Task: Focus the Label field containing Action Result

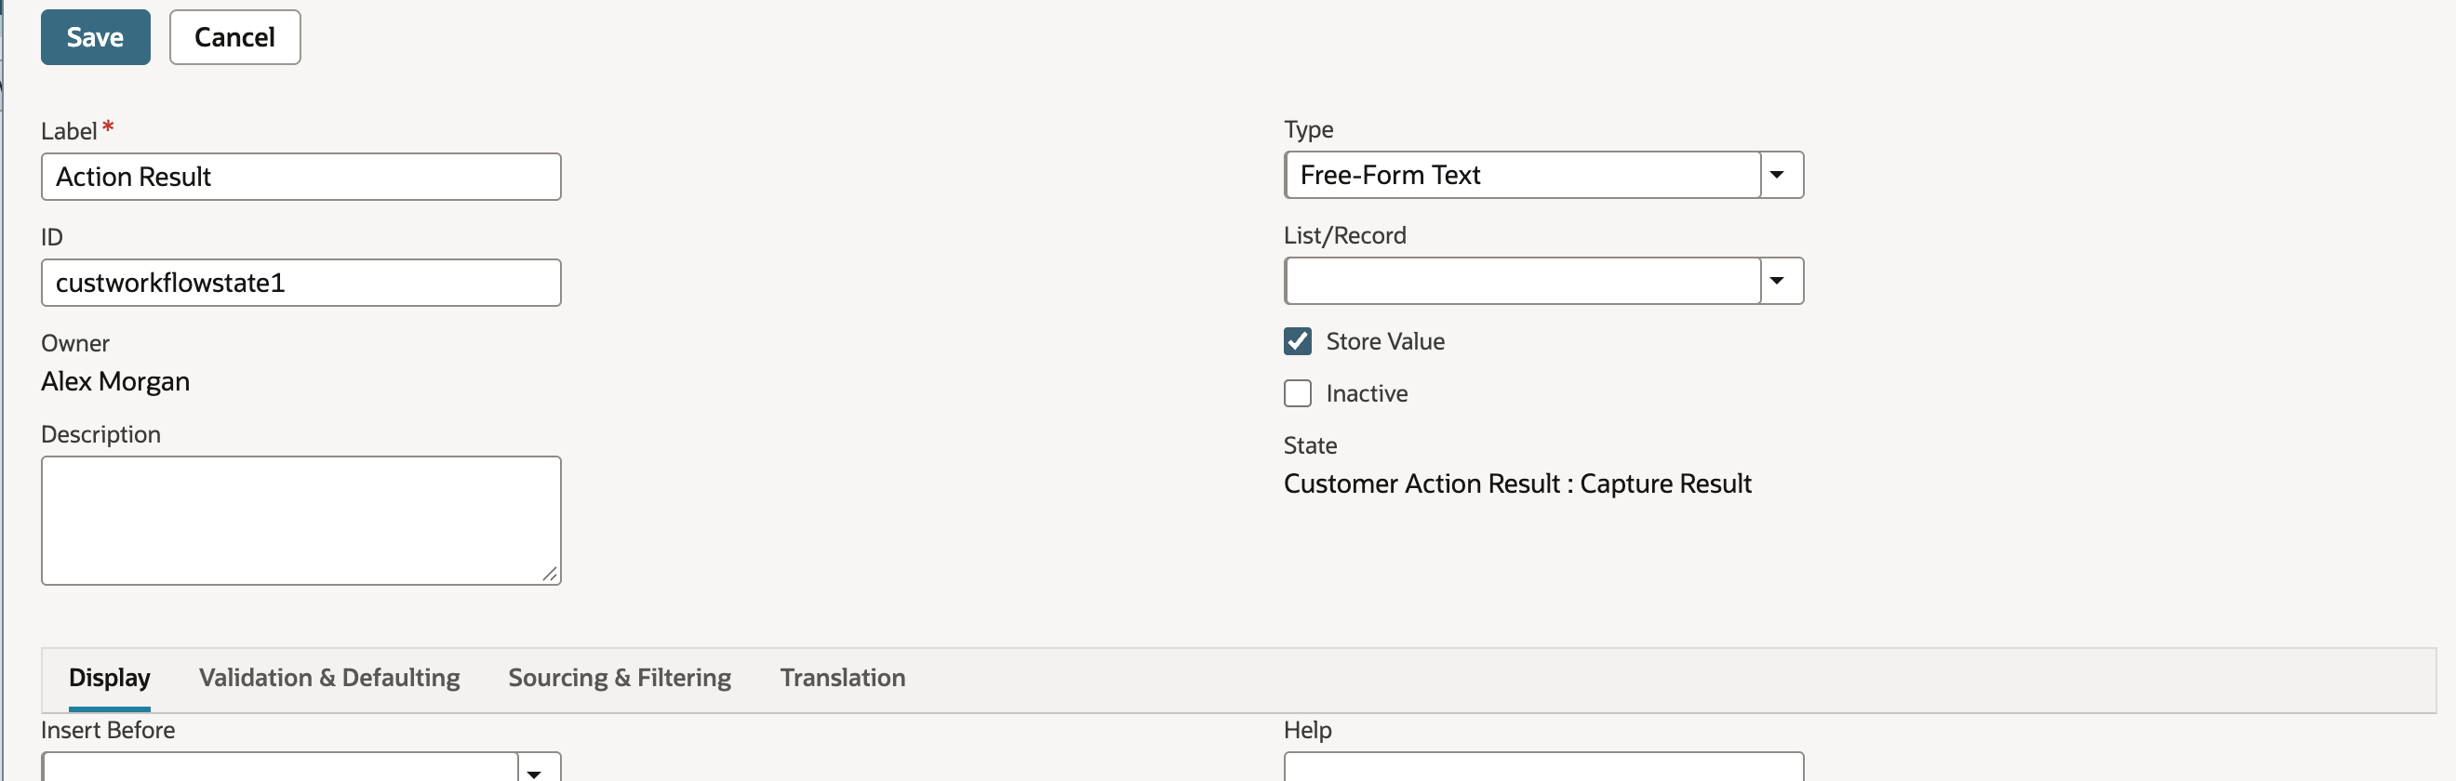Action: point(301,178)
